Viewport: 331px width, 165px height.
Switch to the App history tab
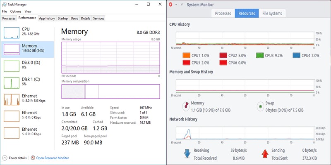pos(47,18)
